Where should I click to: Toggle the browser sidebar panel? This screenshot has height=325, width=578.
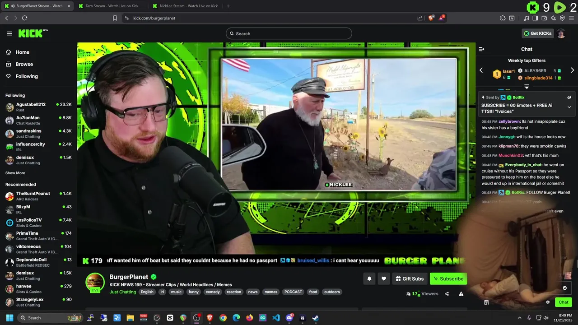click(535, 18)
